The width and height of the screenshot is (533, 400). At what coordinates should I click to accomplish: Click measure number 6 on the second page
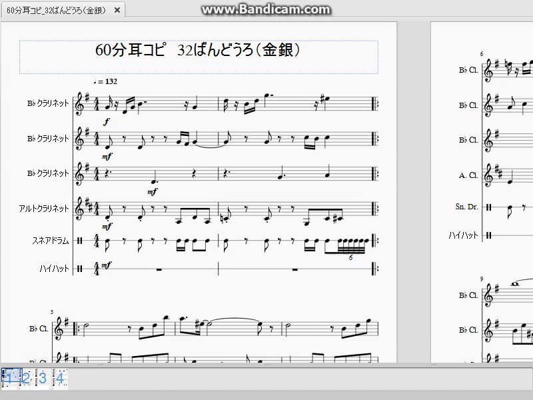coord(482,54)
